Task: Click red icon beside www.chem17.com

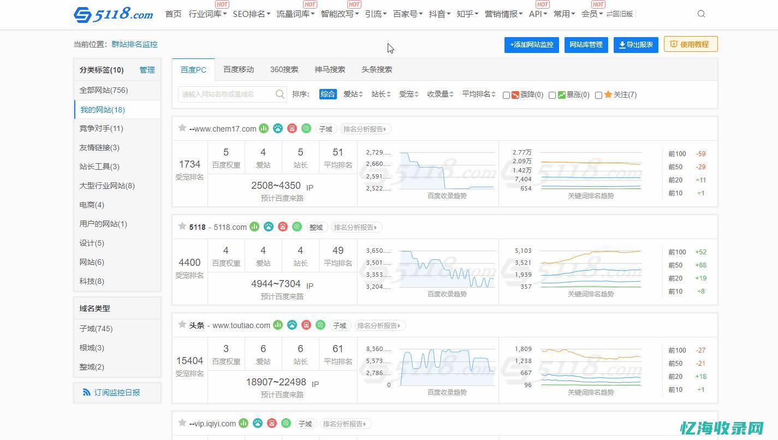Action: [292, 128]
